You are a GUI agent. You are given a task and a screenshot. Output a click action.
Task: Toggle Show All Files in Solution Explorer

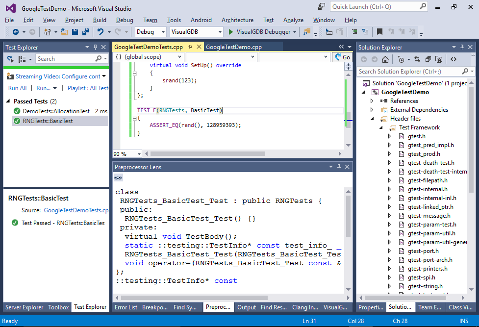439,59
